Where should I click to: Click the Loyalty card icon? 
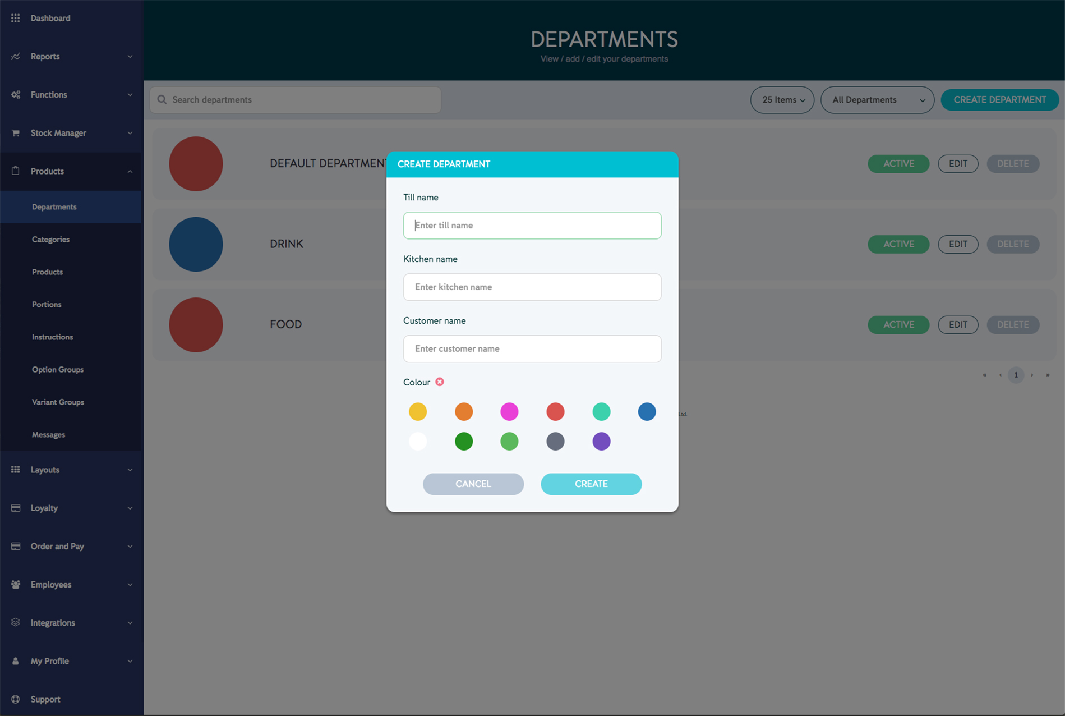pos(16,508)
